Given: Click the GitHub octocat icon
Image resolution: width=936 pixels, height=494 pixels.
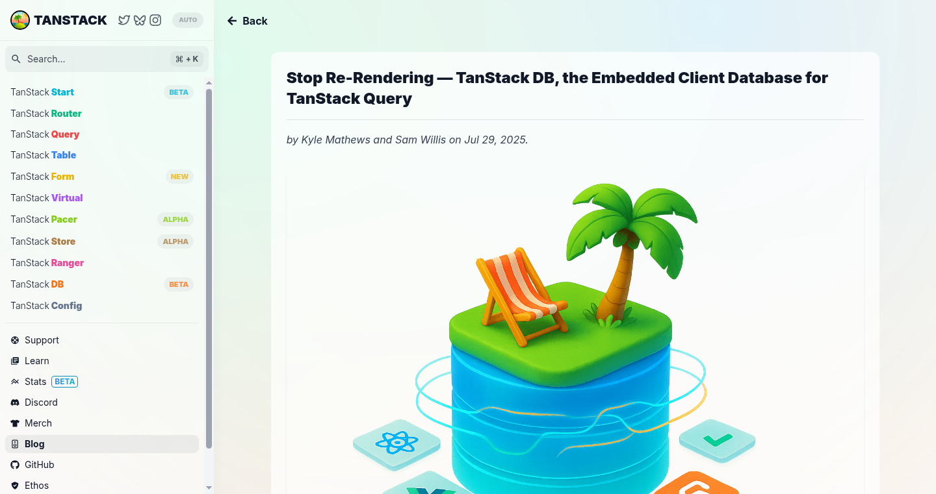Looking at the screenshot, I should tap(15, 465).
